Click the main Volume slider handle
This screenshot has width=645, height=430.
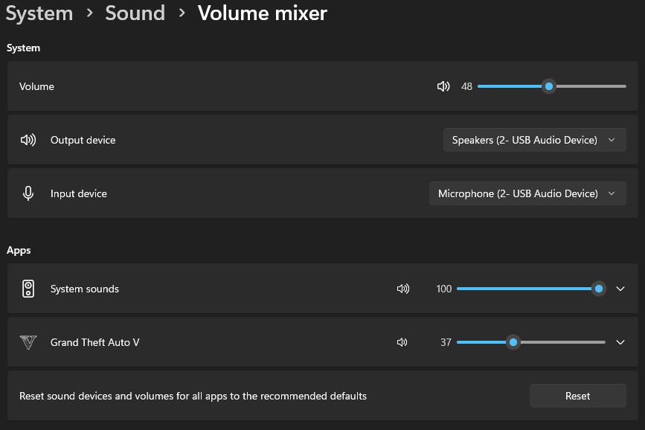(x=549, y=86)
